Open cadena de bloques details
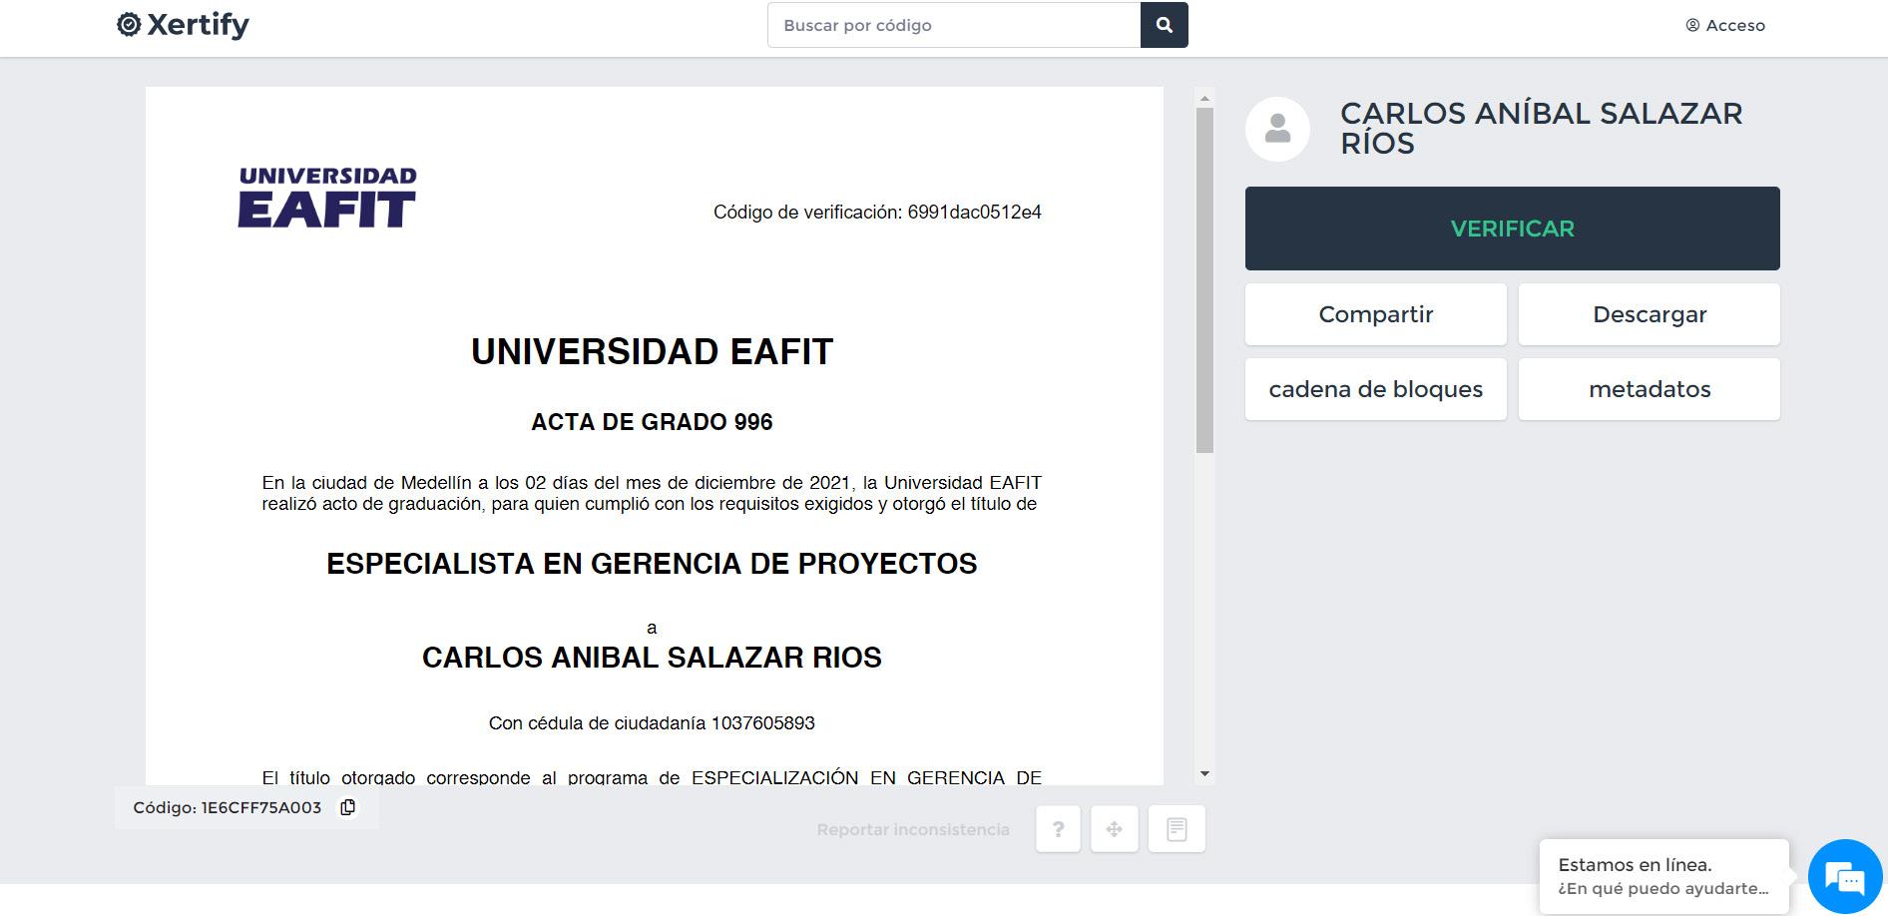The width and height of the screenshot is (1888, 916). click(x=1375, y=389)
